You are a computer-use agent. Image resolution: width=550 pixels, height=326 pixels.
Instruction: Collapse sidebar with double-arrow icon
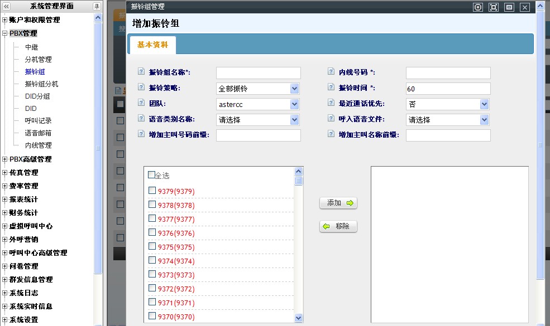(x=6, y=6)
